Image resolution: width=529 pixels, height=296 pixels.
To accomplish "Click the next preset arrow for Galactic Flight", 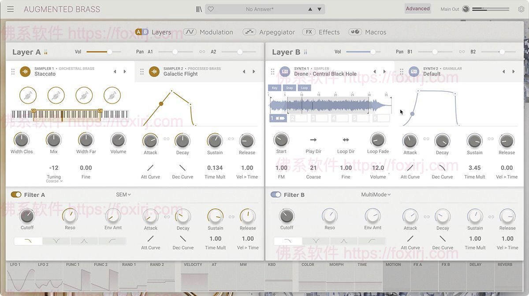I will 253,71.
